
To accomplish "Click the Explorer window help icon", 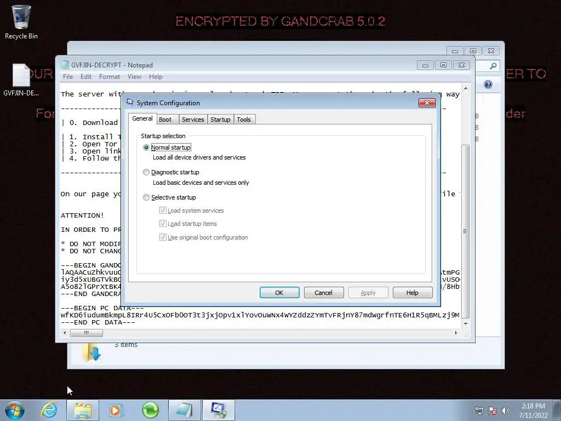I will click(x=488, y=84).
